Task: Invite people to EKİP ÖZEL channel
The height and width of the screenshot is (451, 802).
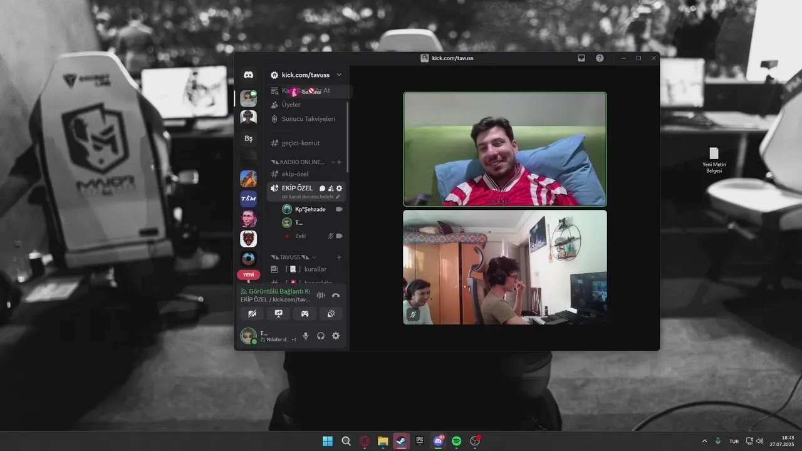Action: [331, 189]
